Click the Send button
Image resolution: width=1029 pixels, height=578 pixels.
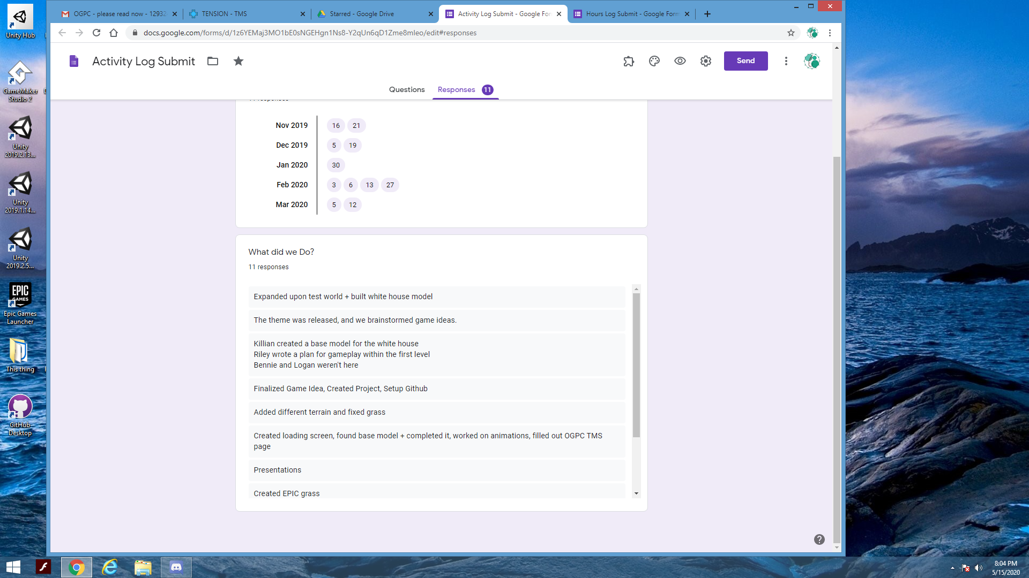(x=745, y=61)
